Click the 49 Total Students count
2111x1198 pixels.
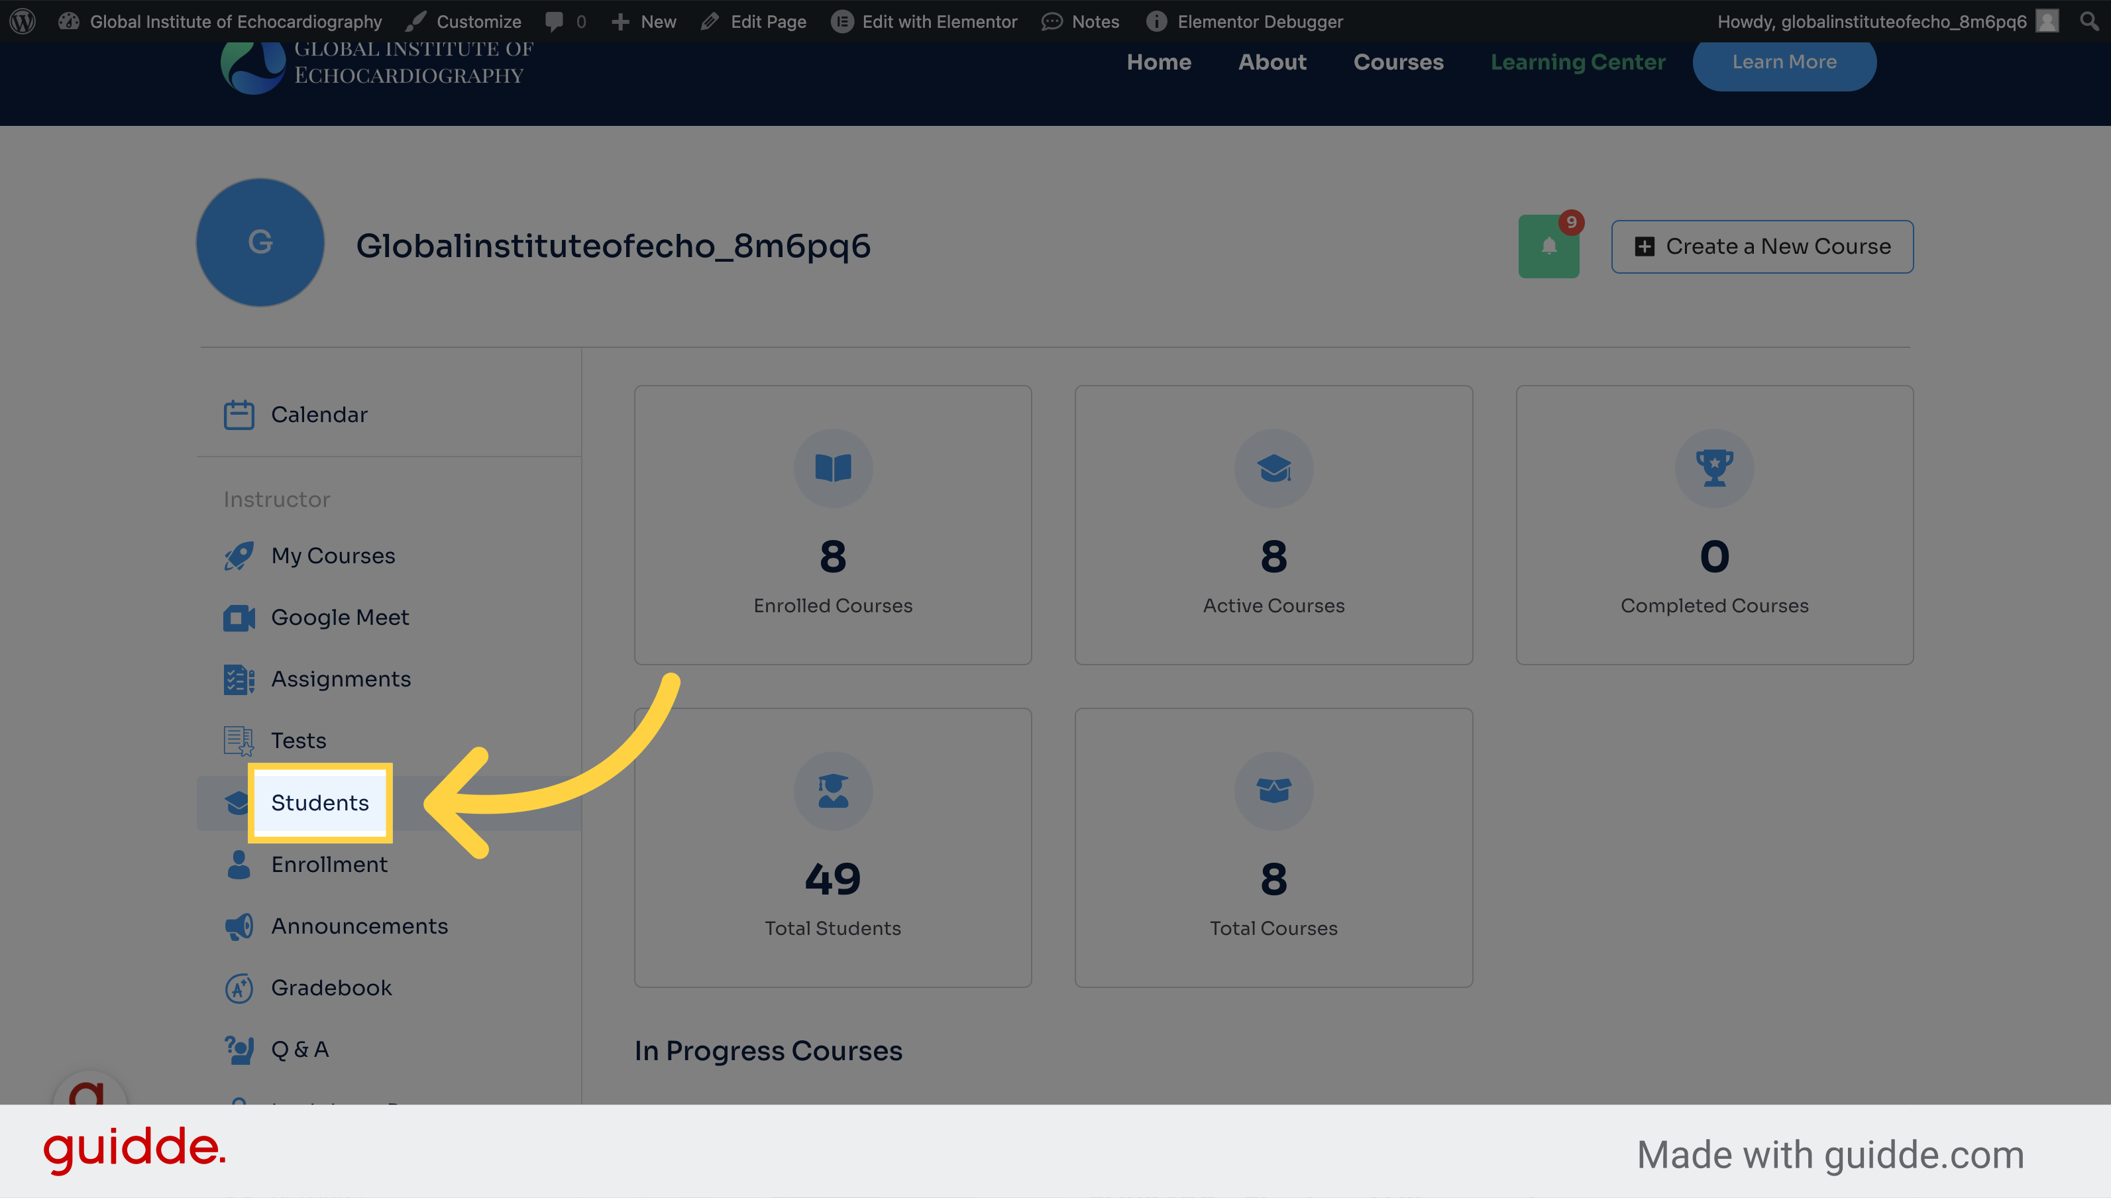(x=833, y=879)
